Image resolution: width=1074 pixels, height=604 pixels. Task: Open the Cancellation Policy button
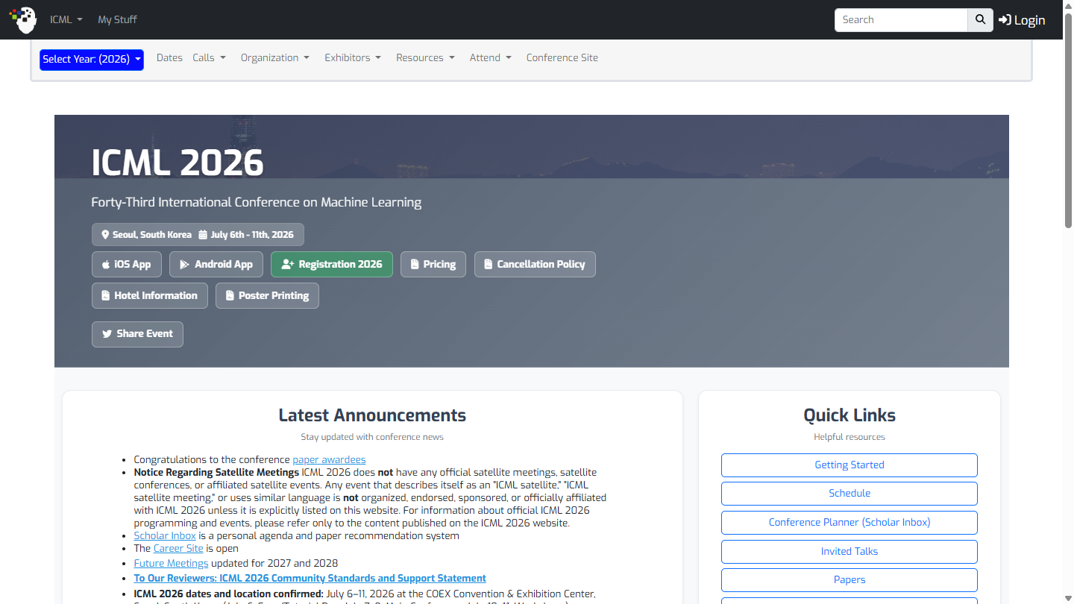coord(535,264)
